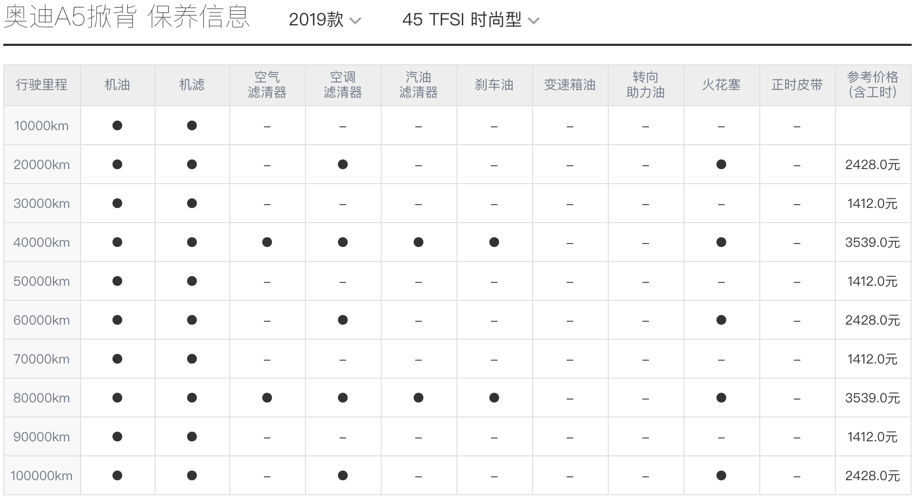916x498 pixels.
Task: Select the 转向助力油 column header
Action: click(x=646, y=85)
